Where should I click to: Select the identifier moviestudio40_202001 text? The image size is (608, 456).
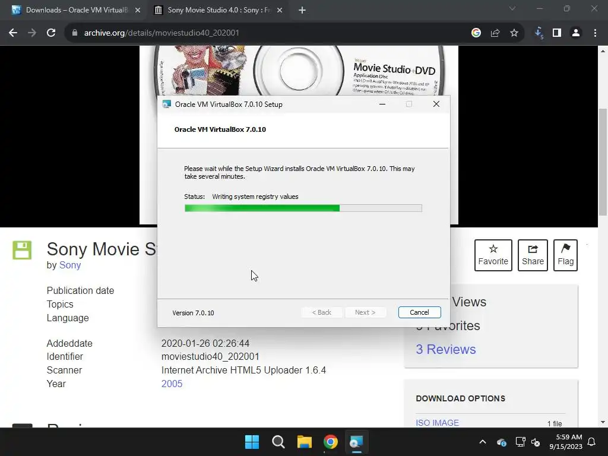point(210,356)
